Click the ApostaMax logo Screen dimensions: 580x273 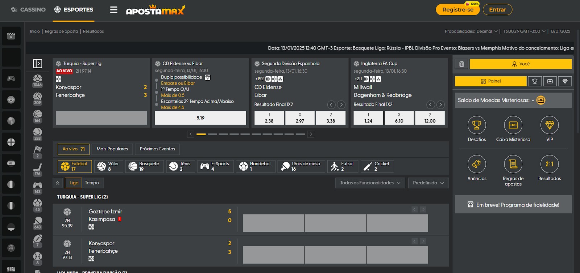(x=156, y=10)
